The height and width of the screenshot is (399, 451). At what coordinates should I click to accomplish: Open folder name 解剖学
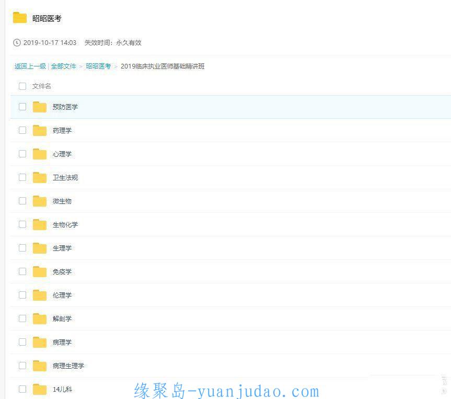[x=62, y=318]
